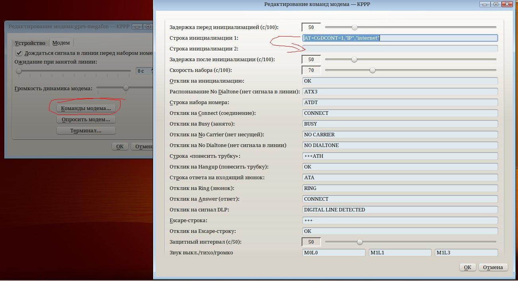Click the Строка инициализации 1 field
Image resolution: width=518 pixels, height=281 pixels.
400,38
